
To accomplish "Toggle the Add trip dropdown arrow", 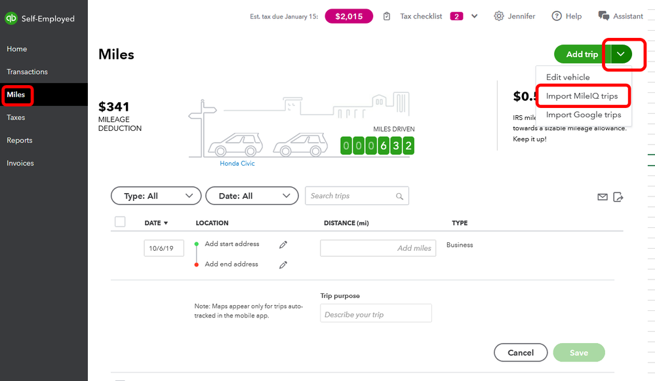I will click(x=621, y=54).
